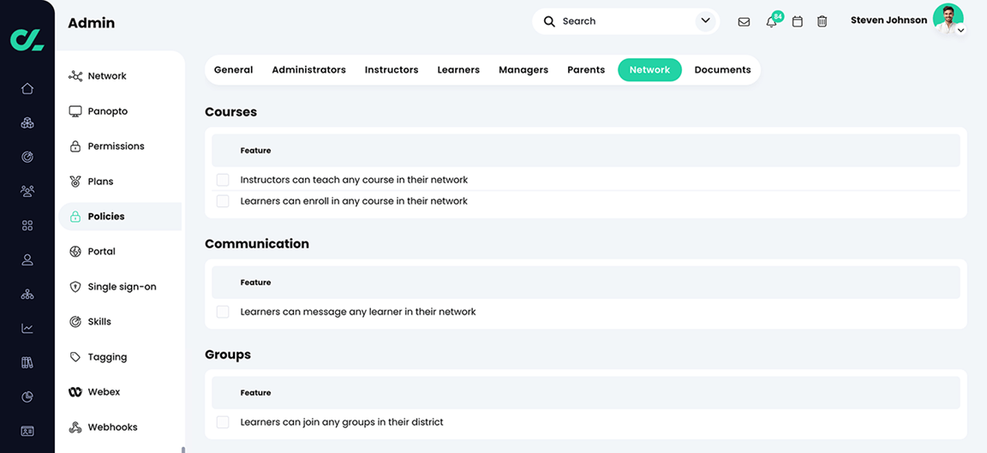The width and height of the screenshot is (987, 453).
Task: Open the books library icon in left rail
Action: tap(27, 362)
